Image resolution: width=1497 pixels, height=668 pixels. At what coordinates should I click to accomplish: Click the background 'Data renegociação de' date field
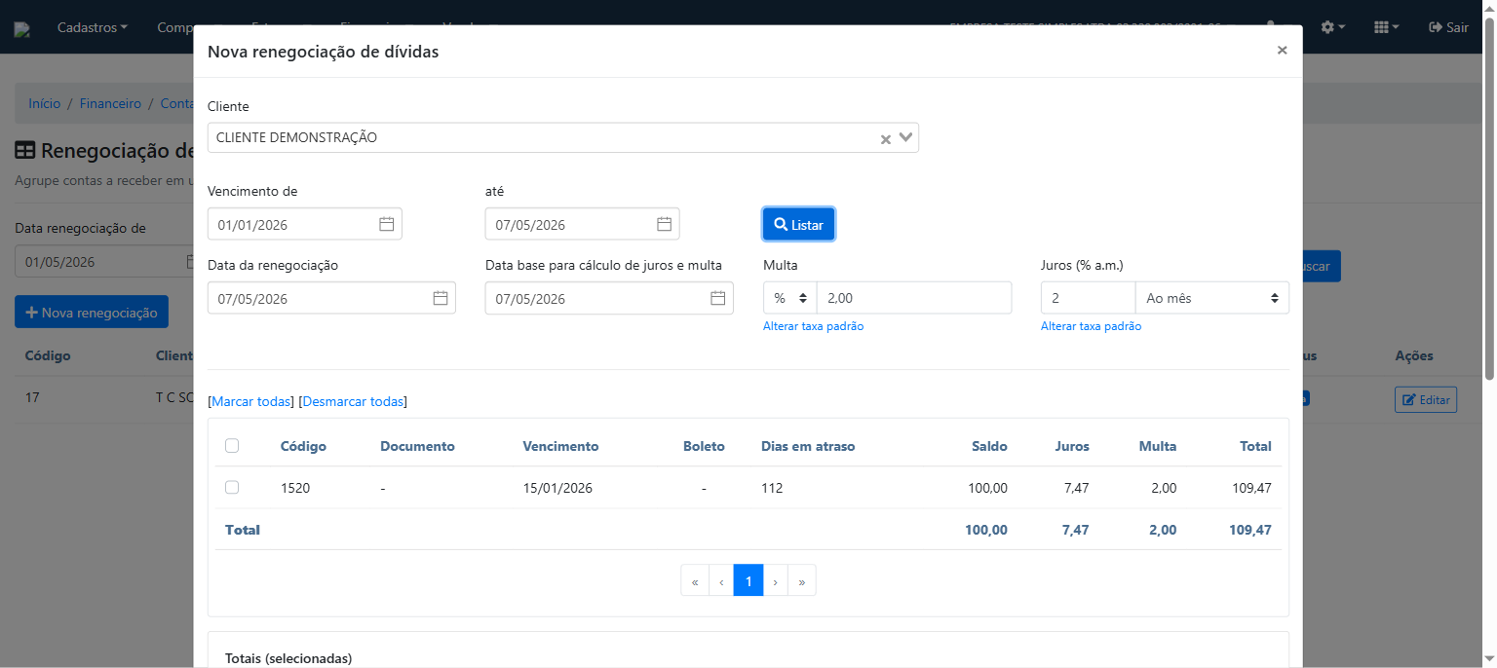[x=103, y=262]
